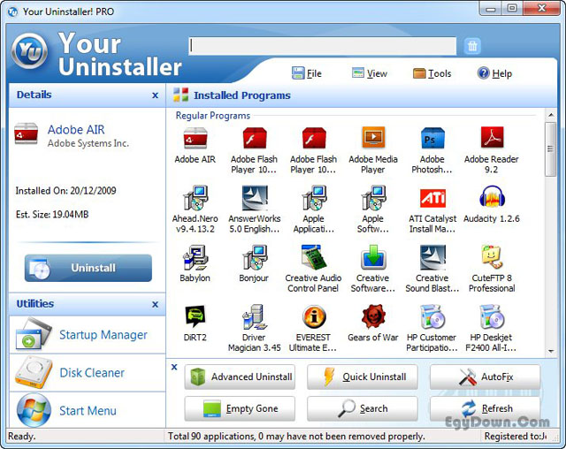Select Ahead.Nero v9.4.13.2 program
566x449 pixels.
pyautogui.click(x=195, y=198)
